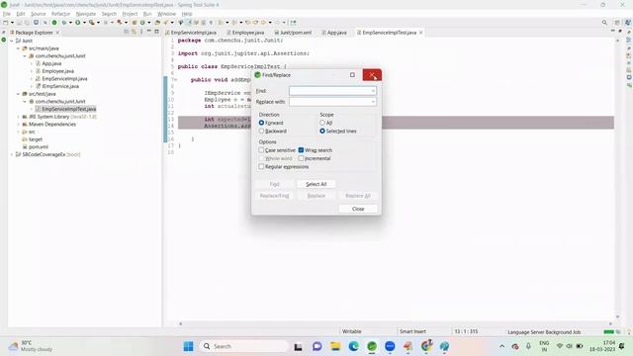The width and height of the screenshot is (633, 356).
Task: Open the Refactor menu
Action: pos(60,14)
